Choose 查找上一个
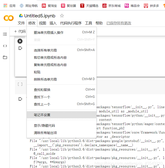The image size is (165, 168). tap(62, 104)
